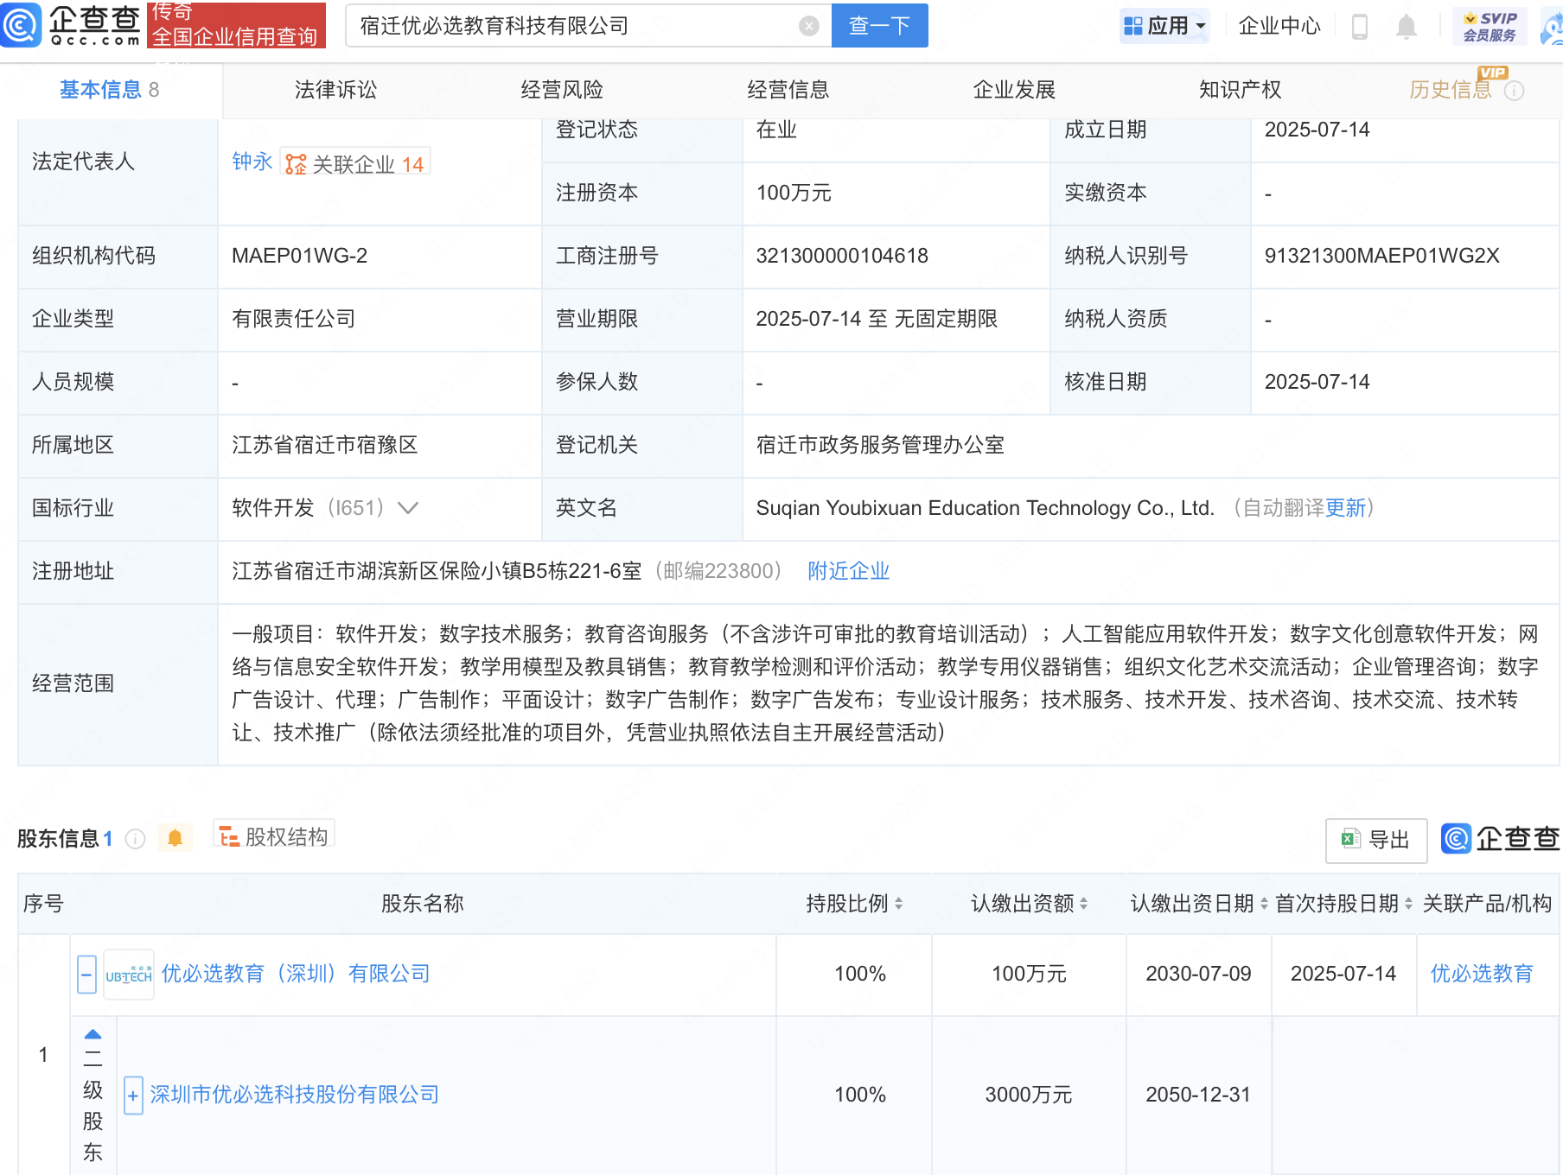Collapse the second-level shareholder section arrow
The image size is (1563, 1175).
tap(93, 1034)
